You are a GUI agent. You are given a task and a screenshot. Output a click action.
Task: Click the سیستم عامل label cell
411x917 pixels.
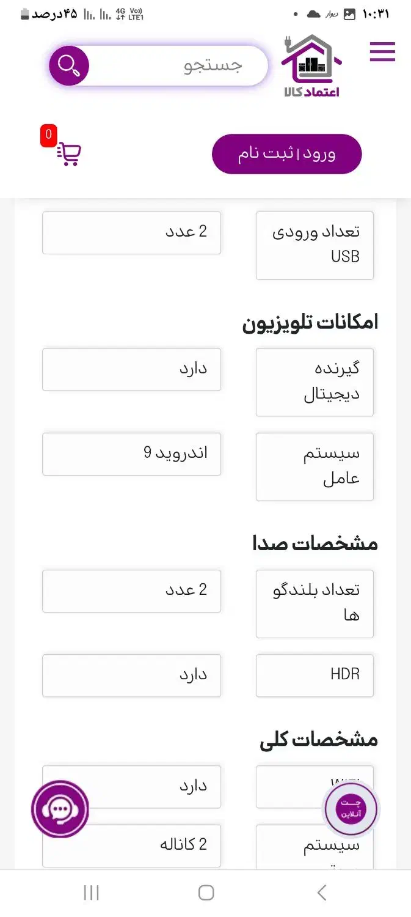click(315, 466)
